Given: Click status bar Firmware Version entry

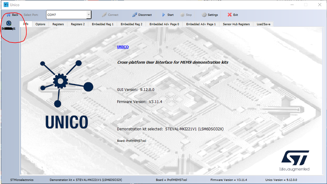Looking at the screenshot, I should (229, 180).
